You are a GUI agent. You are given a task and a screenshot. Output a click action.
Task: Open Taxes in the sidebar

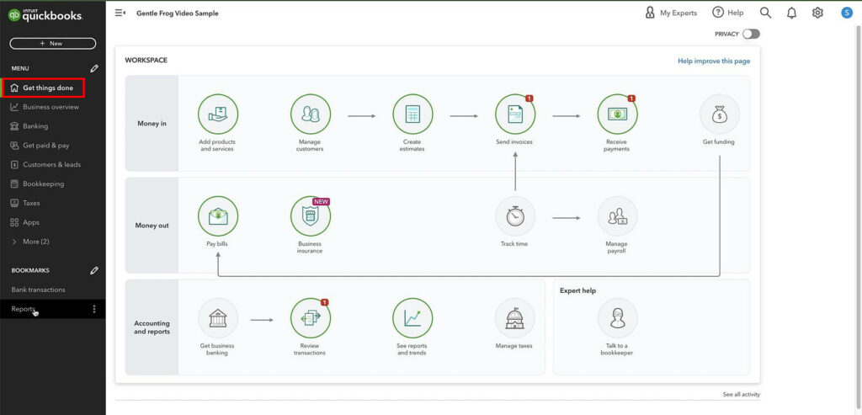31,203
